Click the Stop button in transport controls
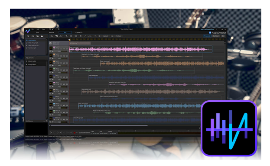Screen dimensions: 270x166 pos(54,132)
